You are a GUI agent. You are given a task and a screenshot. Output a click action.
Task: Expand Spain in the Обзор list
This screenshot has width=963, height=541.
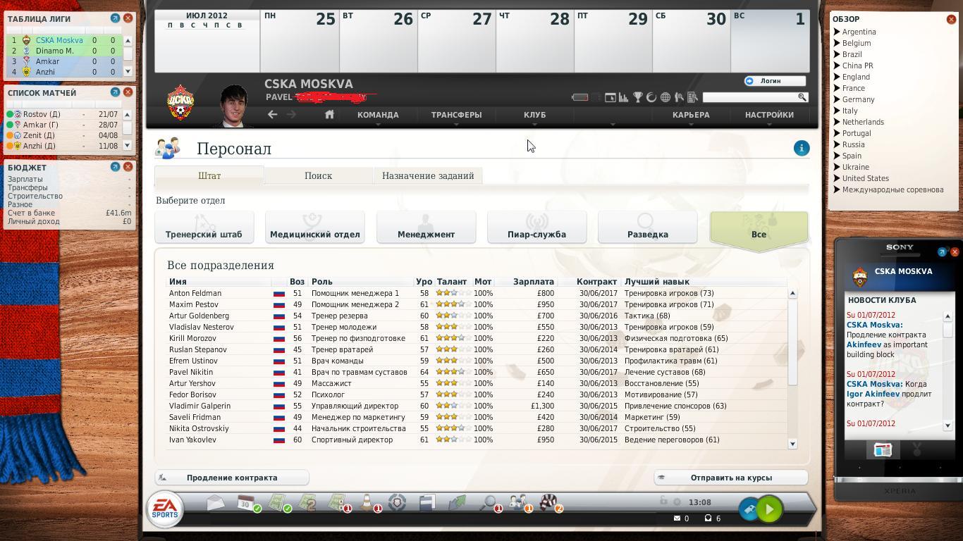point(838,156)
